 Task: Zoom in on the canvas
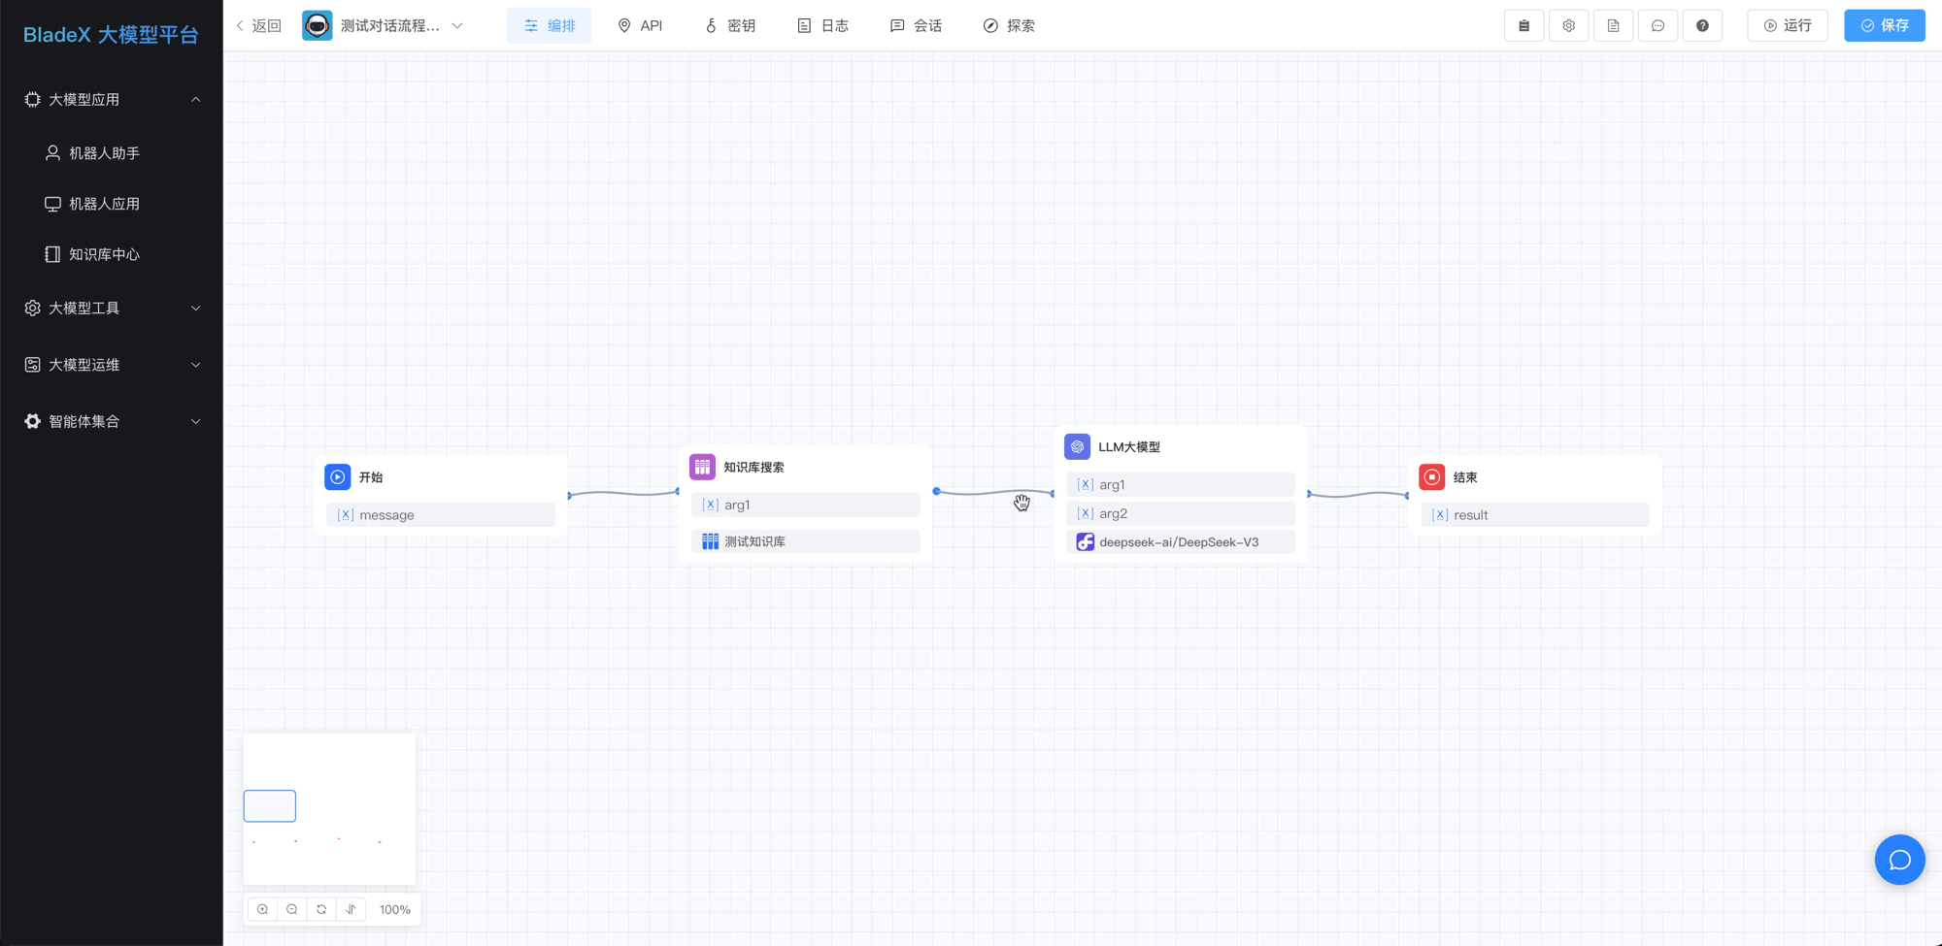click(x=263, y=909)
